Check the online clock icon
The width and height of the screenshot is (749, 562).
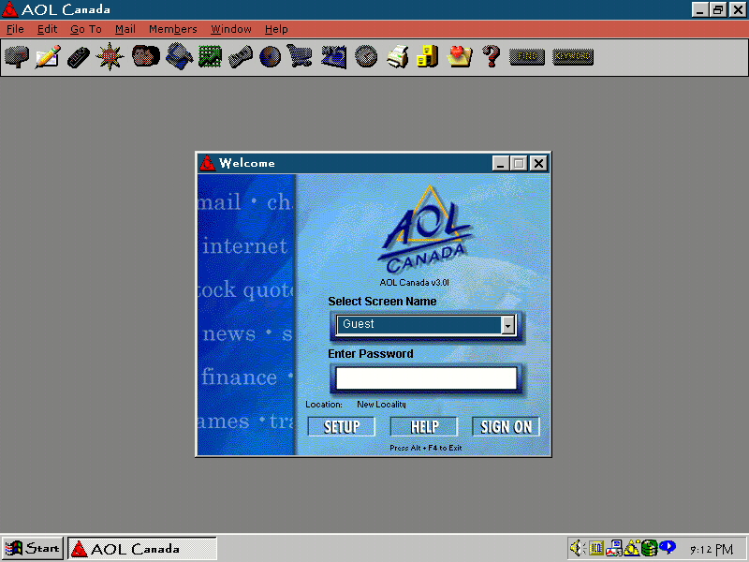[x=365, y=56]
